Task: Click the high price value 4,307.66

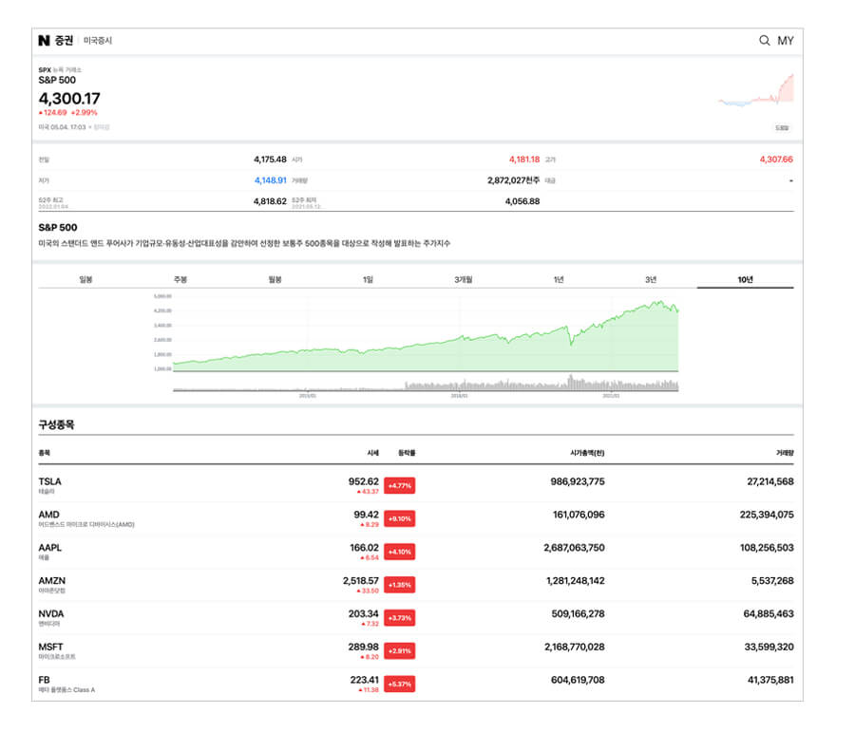Action: (776, 160)
